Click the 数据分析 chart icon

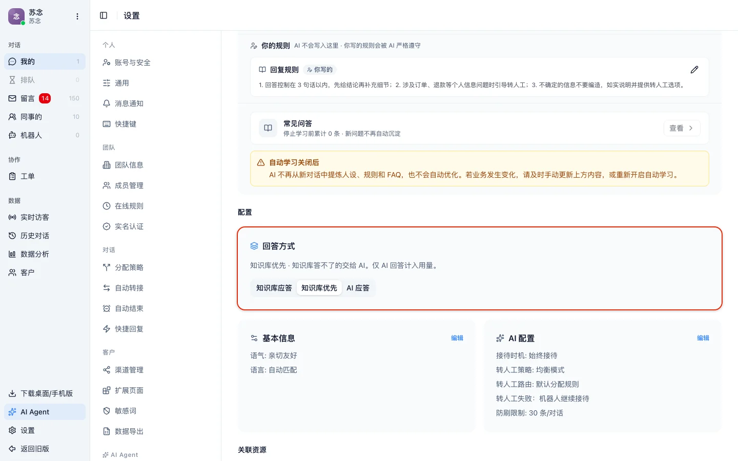[x=12, y=254]
